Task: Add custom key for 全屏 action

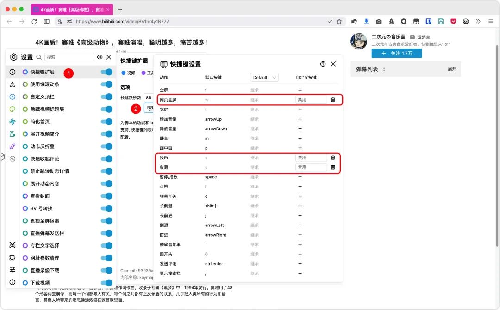Action: pyautogui.click(x=300, y=90)
